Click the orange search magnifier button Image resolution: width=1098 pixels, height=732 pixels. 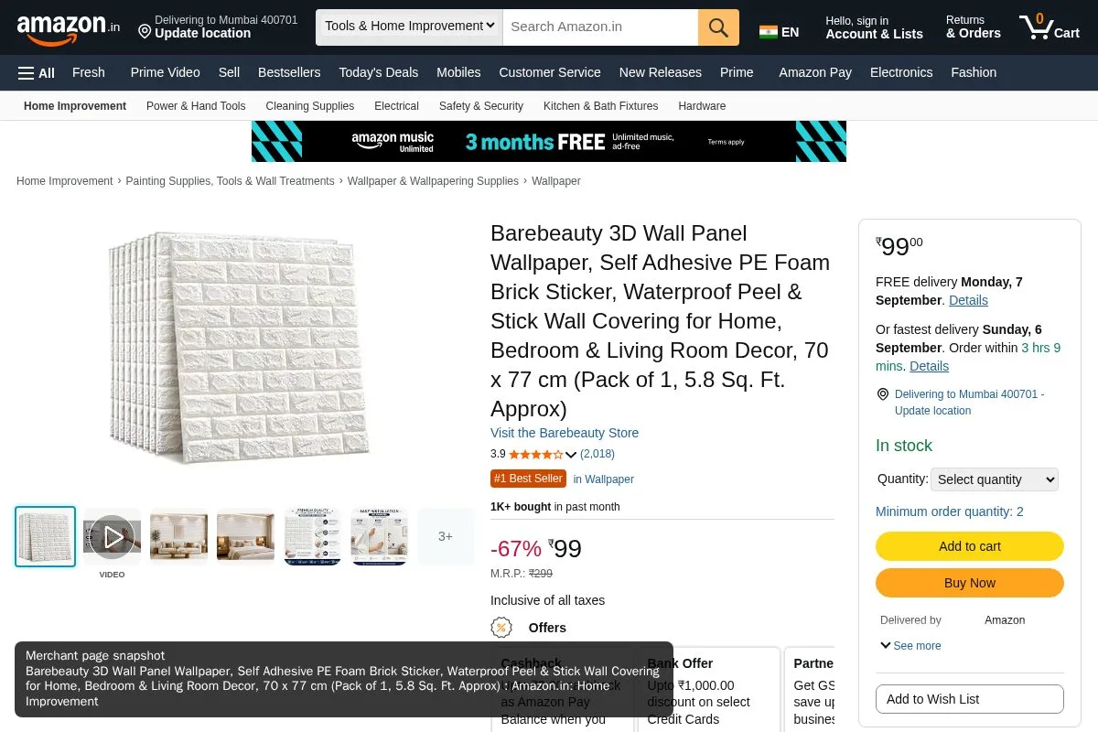(718, 27)
